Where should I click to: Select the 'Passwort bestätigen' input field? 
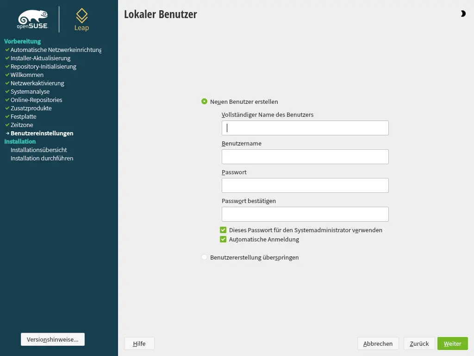click(x=305, y=214)
